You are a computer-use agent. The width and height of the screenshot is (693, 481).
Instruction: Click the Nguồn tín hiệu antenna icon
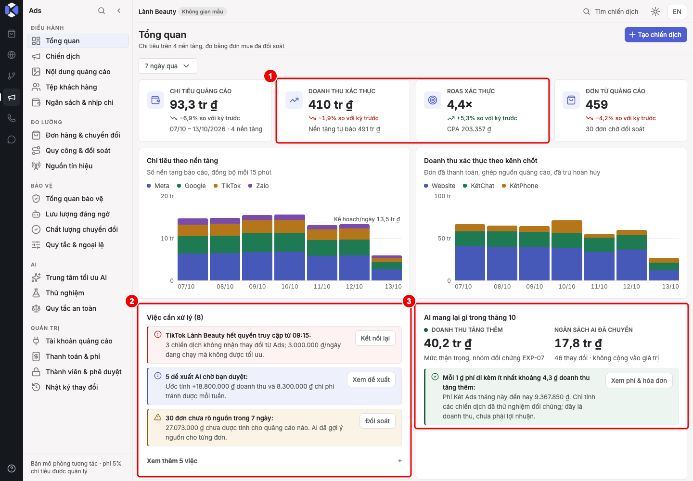(x=36, y=166)
